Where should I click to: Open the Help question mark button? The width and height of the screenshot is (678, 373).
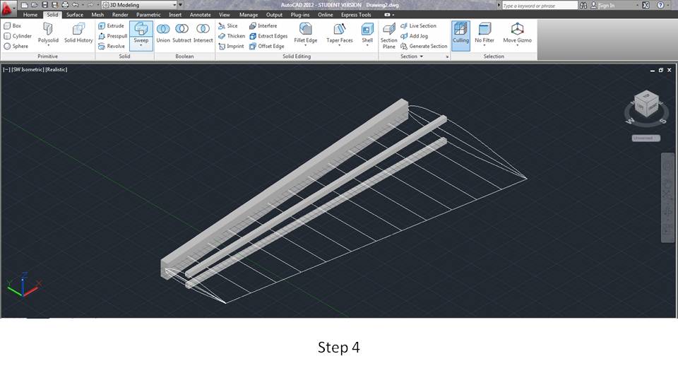[660, 5]
